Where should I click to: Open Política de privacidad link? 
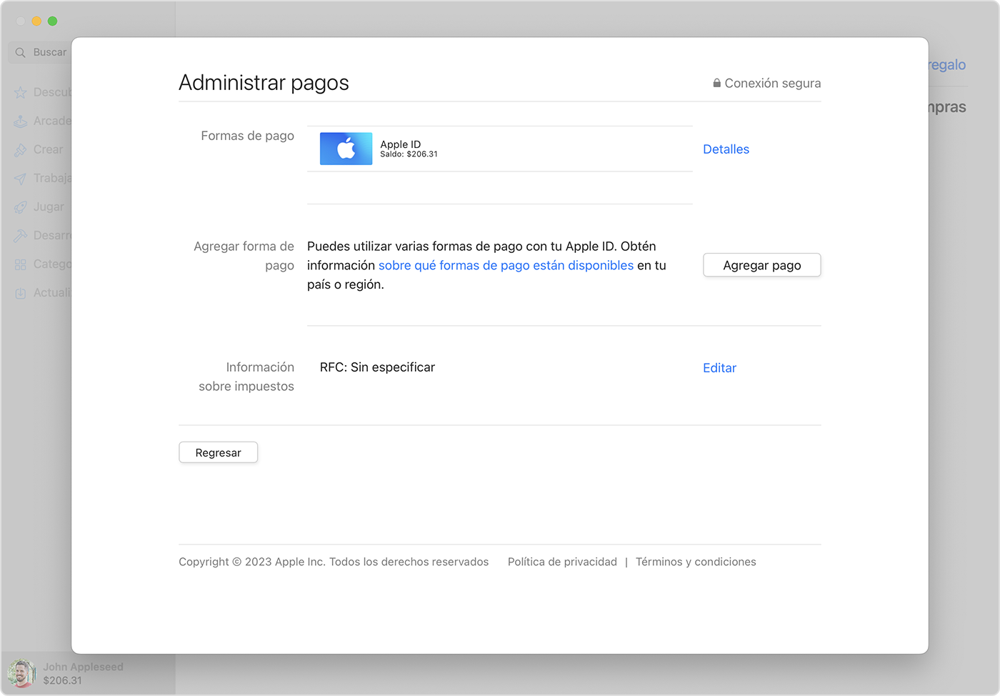tap(562, 562)
